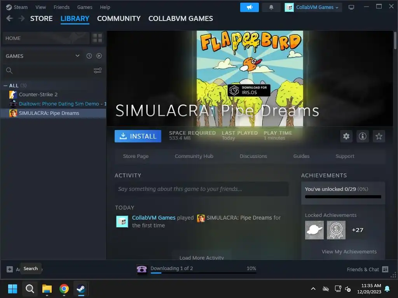398x298 pixels.
Task: Expand the GAMES filter dropdown
Action: pyautogui.click(x=77, y=56)
